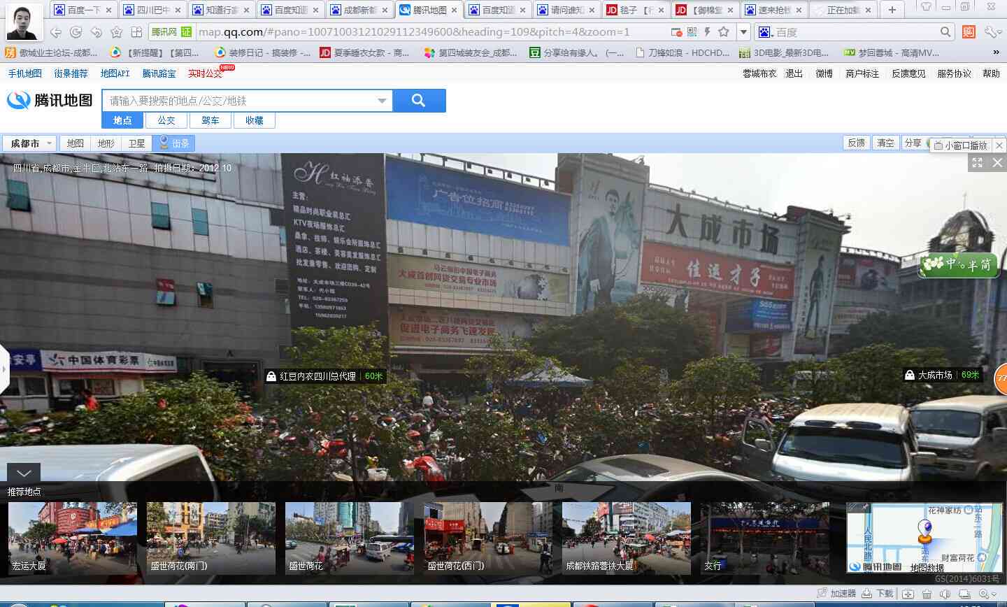Open the 腾讯路宝 link

pyautogui.click(x=159, y=73)
